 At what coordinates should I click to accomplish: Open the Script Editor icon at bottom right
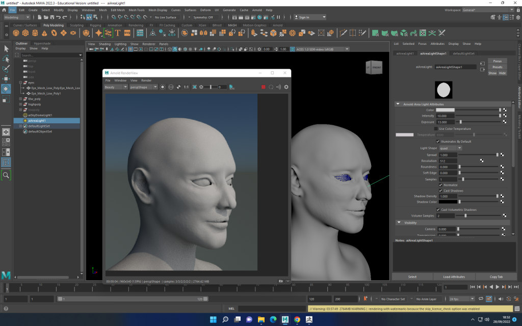tap(517, 309)
